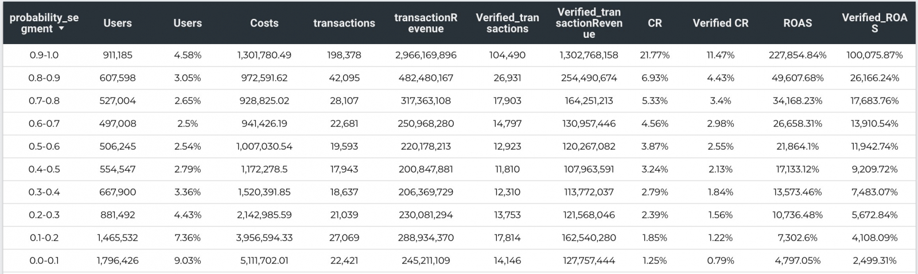918x274 pixels.
Task: Sort by transactions column header
Action: [x=344, y=23]
